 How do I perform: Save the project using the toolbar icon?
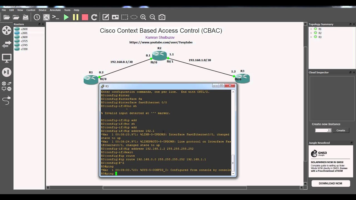26,17
